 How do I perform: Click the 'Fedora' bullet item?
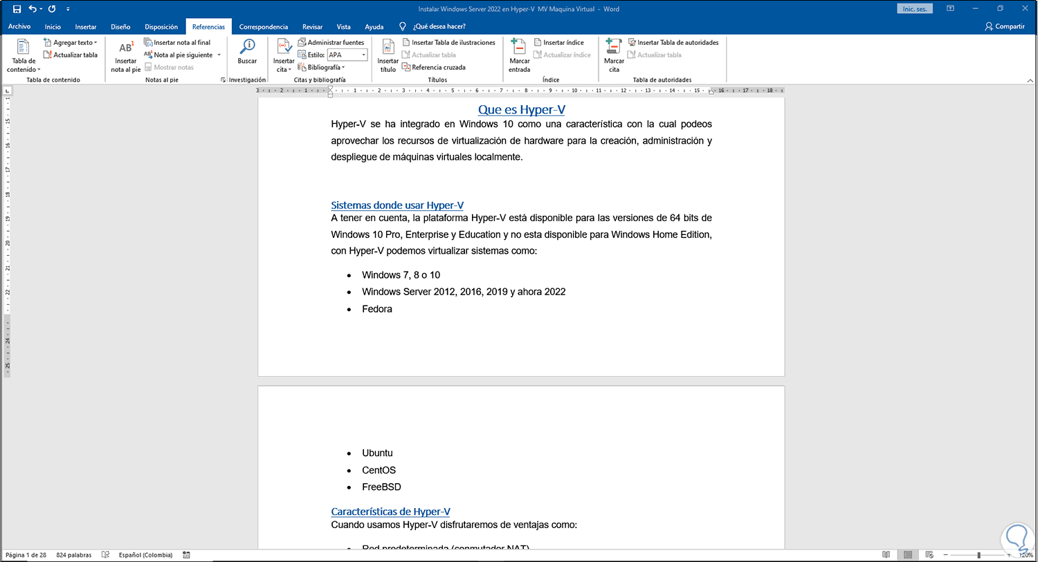[377, 309]
